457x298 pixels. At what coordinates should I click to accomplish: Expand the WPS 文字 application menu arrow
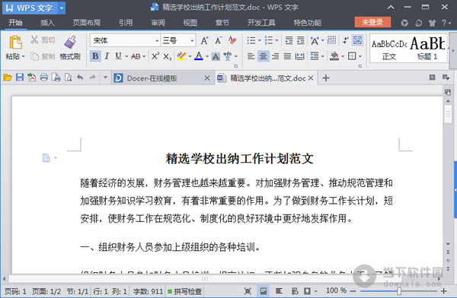62,8
